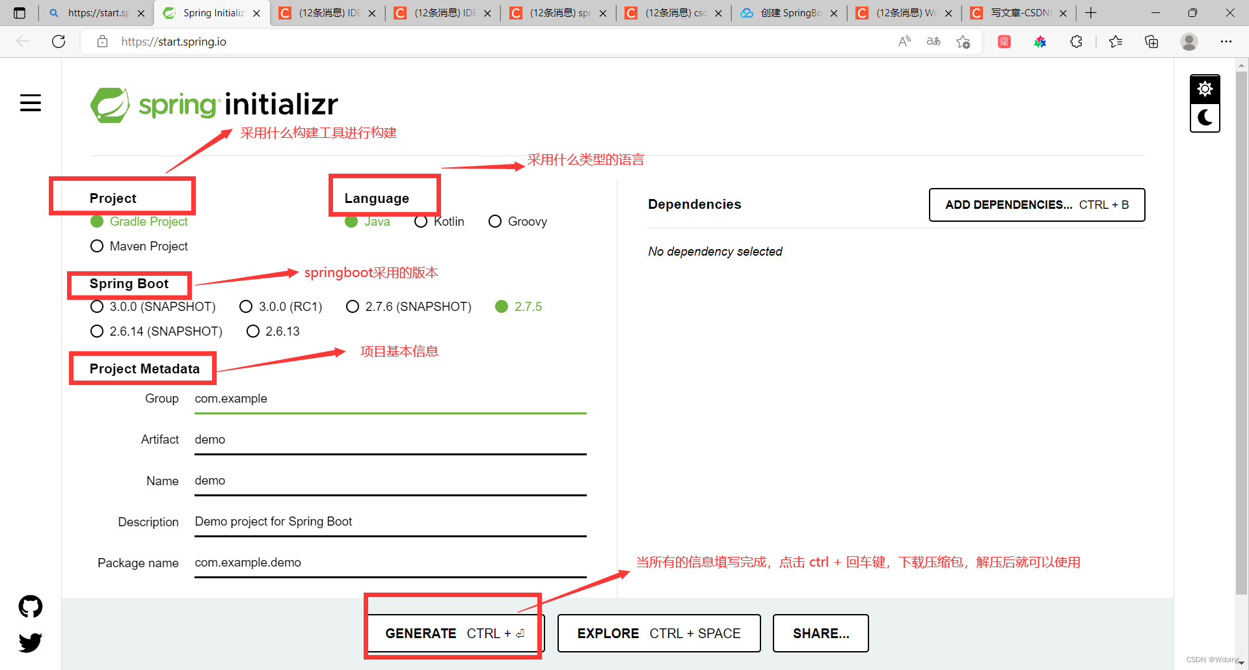The image size is (1249, 670).
Task: Open the tab actions menu icon at the top left
Action: [20, 13]
